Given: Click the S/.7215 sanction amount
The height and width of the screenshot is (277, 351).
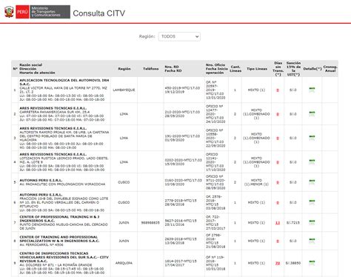Looking at the screenshot, I should tap(293, 223).
